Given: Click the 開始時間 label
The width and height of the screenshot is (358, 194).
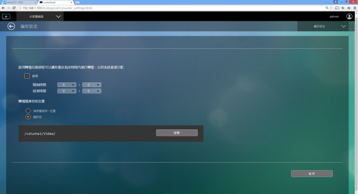Looking at the screenshot, I should click(x=39, y=85).
